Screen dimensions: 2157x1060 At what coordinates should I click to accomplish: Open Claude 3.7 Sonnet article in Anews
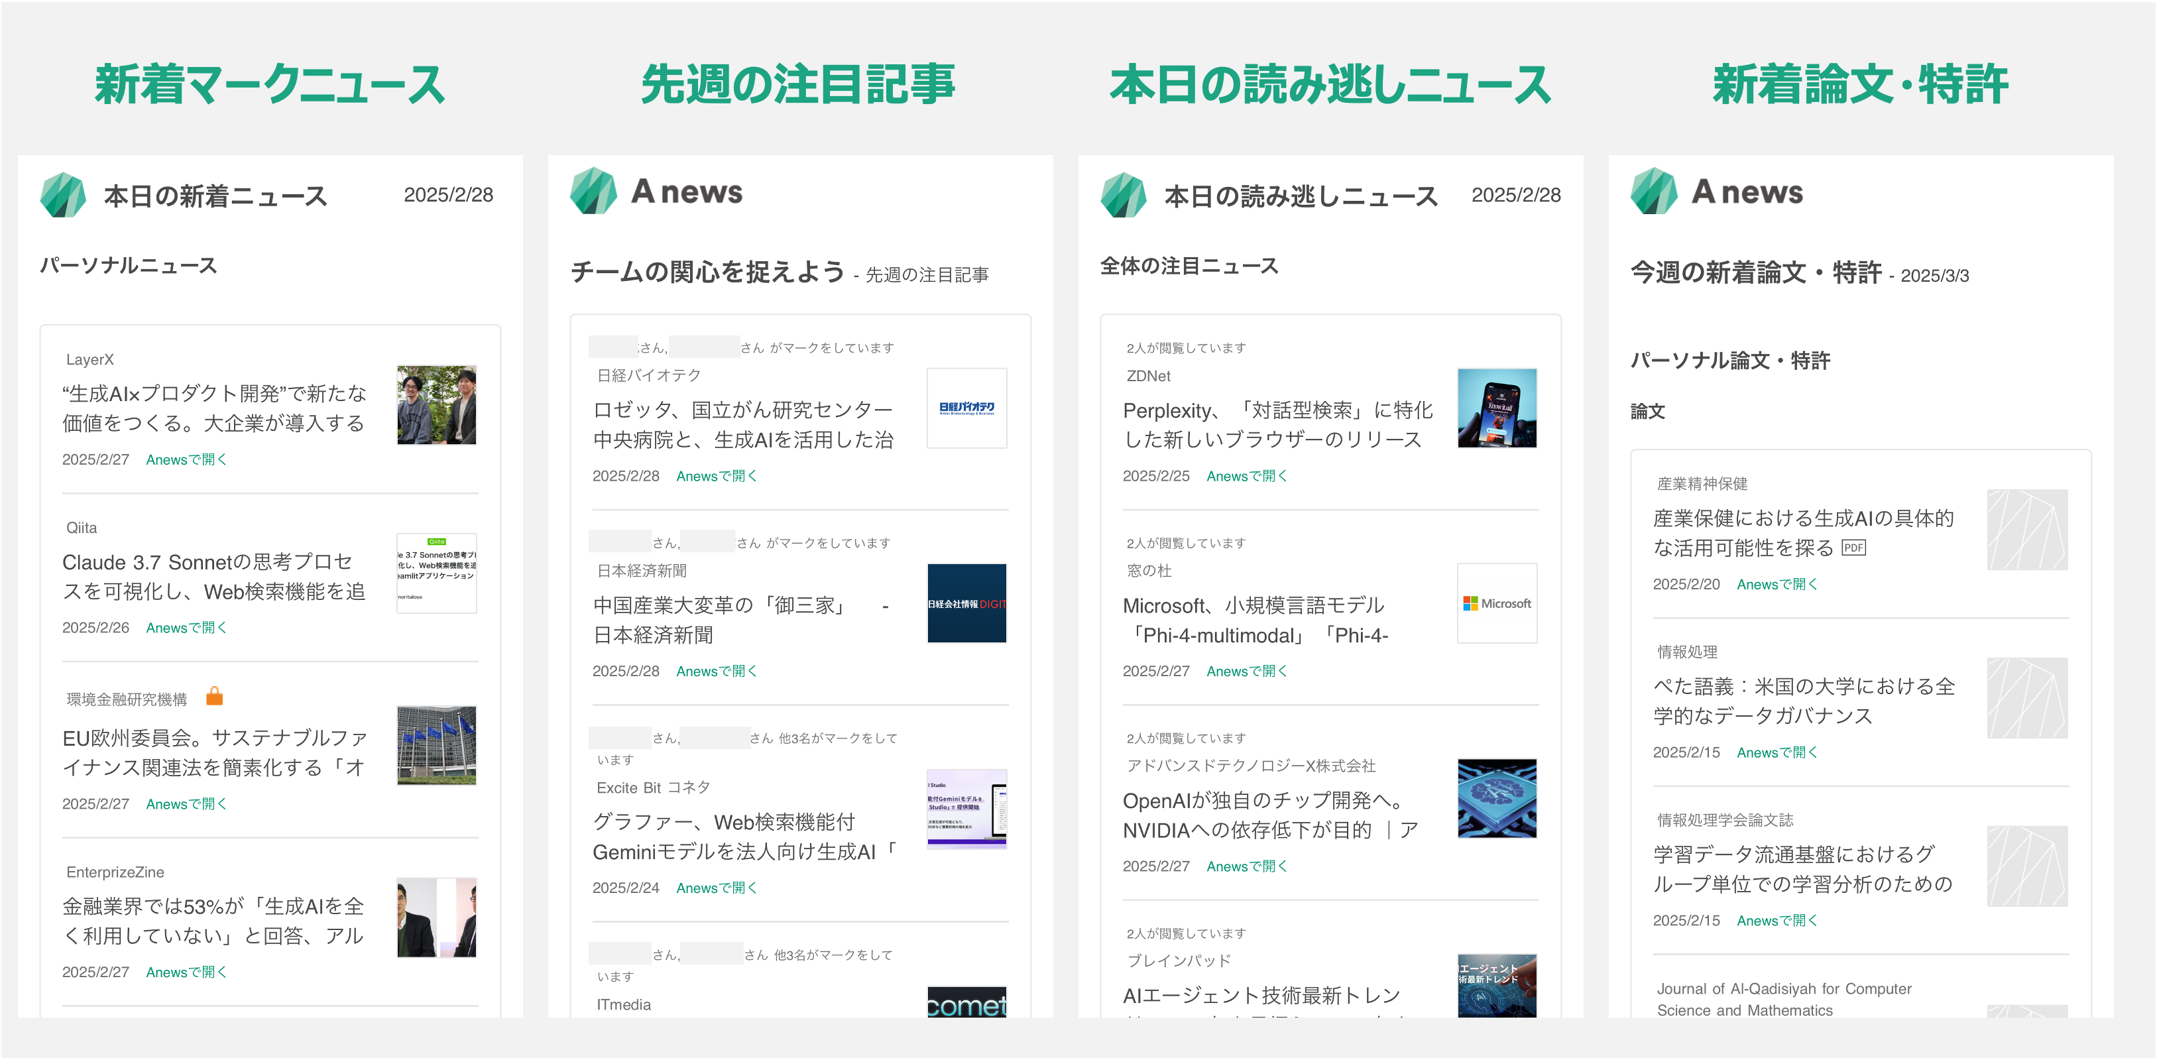[x=186, y=628]
